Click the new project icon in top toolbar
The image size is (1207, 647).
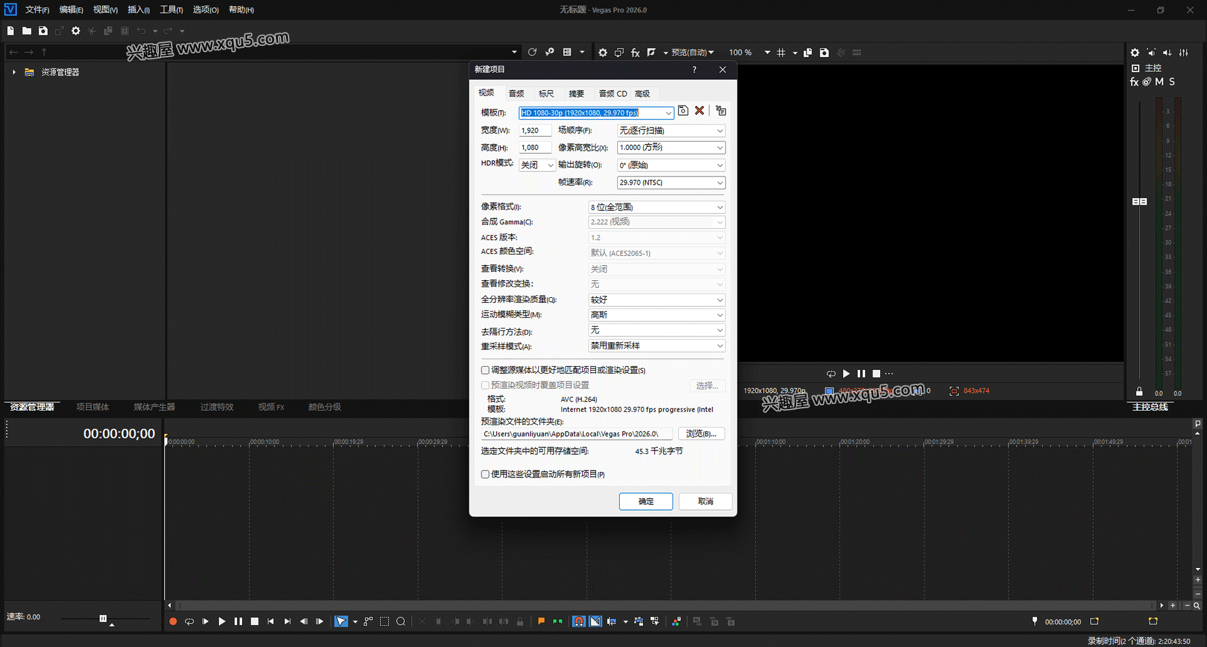pos(11,31)
